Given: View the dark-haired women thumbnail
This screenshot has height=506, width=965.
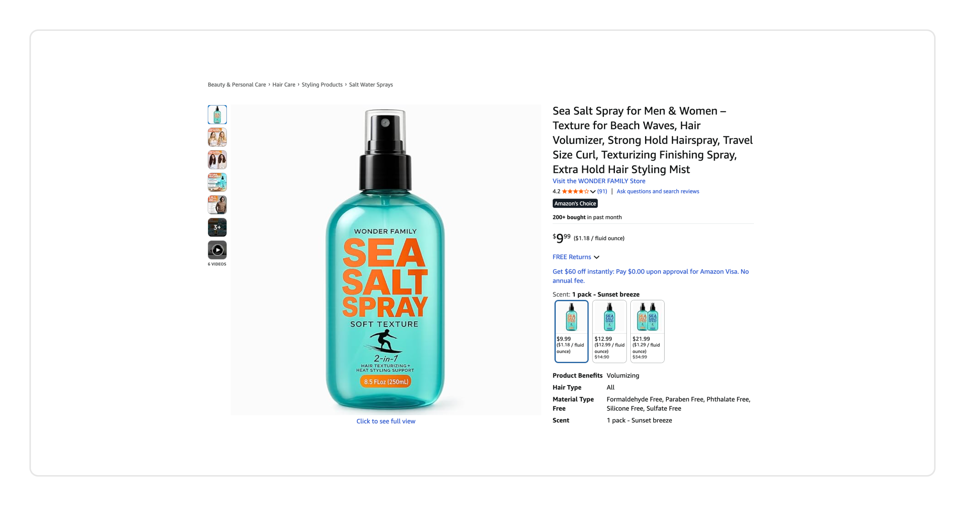Looking at the screenshot, I should point(217,160).
